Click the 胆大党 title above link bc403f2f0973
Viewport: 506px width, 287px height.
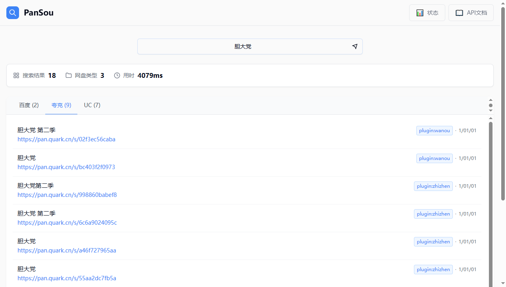coord(27,158)
